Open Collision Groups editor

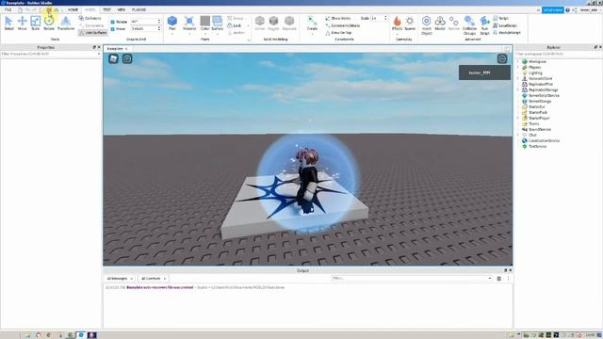469,25
